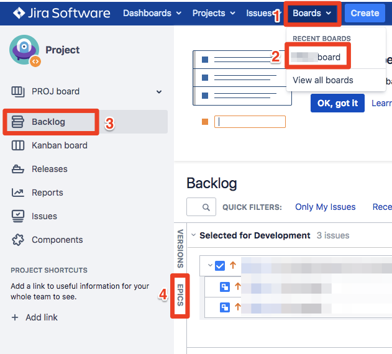This screenshot has width=392, height=354.
Task: Click the search magnifier icon
Action: 206,207
